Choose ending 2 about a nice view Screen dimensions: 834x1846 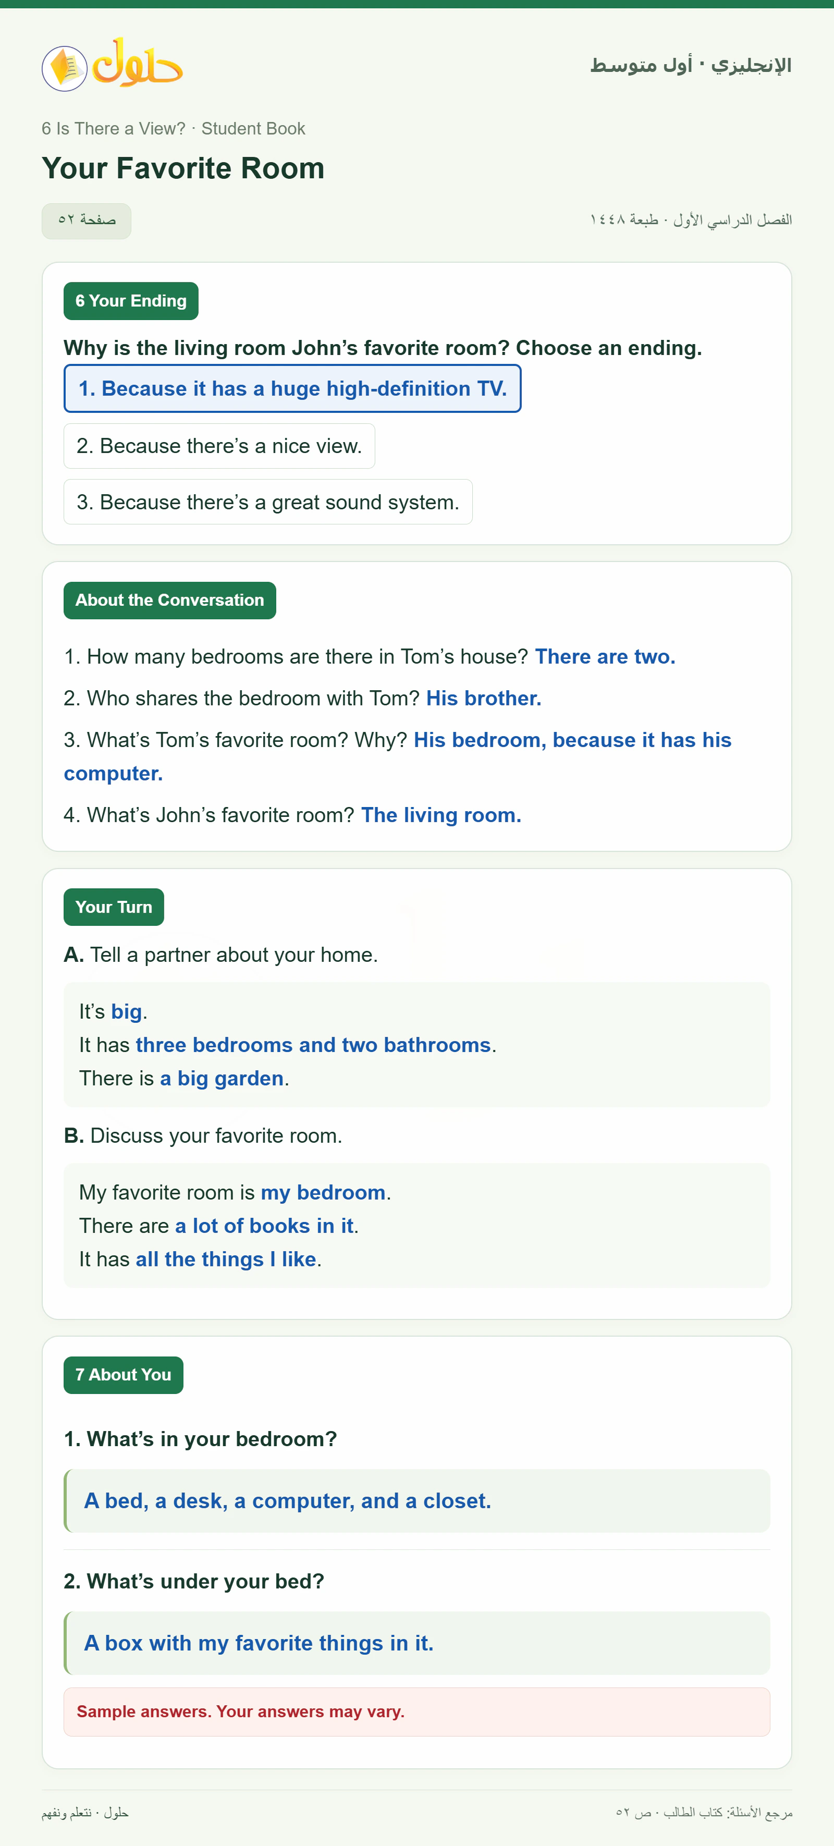tap(219, 446)
